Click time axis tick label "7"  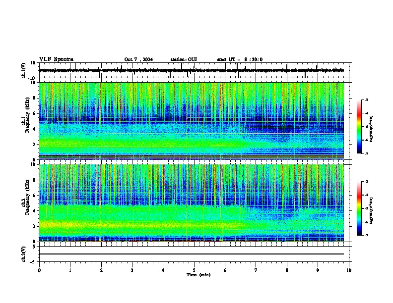click(x=256, y=270)
